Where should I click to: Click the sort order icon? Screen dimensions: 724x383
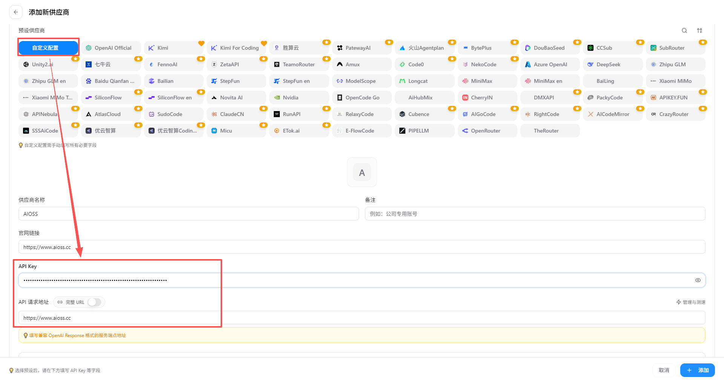point(699,31)
